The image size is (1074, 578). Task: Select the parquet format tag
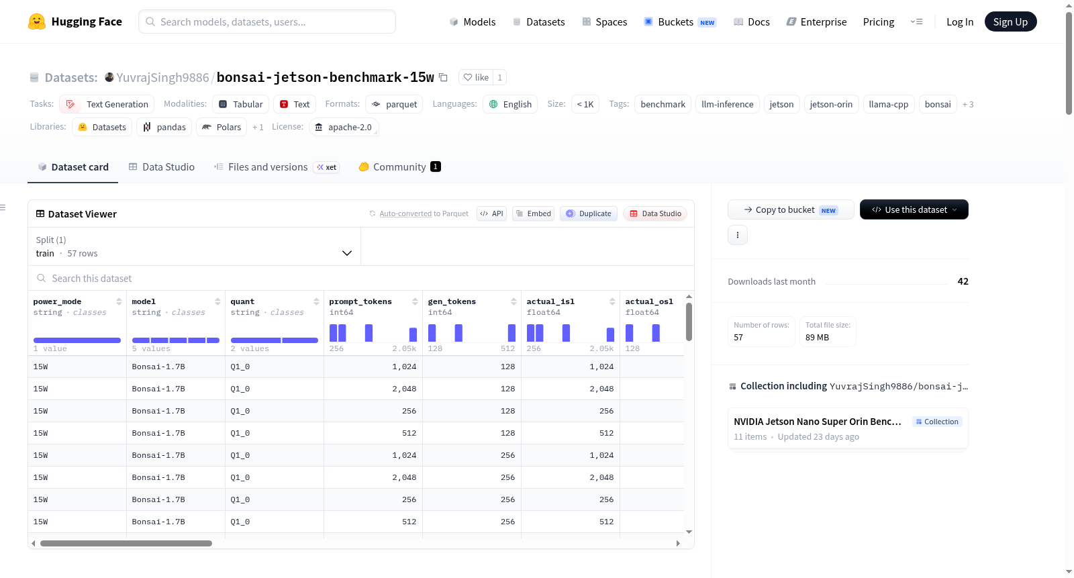[x=394, y=104]
